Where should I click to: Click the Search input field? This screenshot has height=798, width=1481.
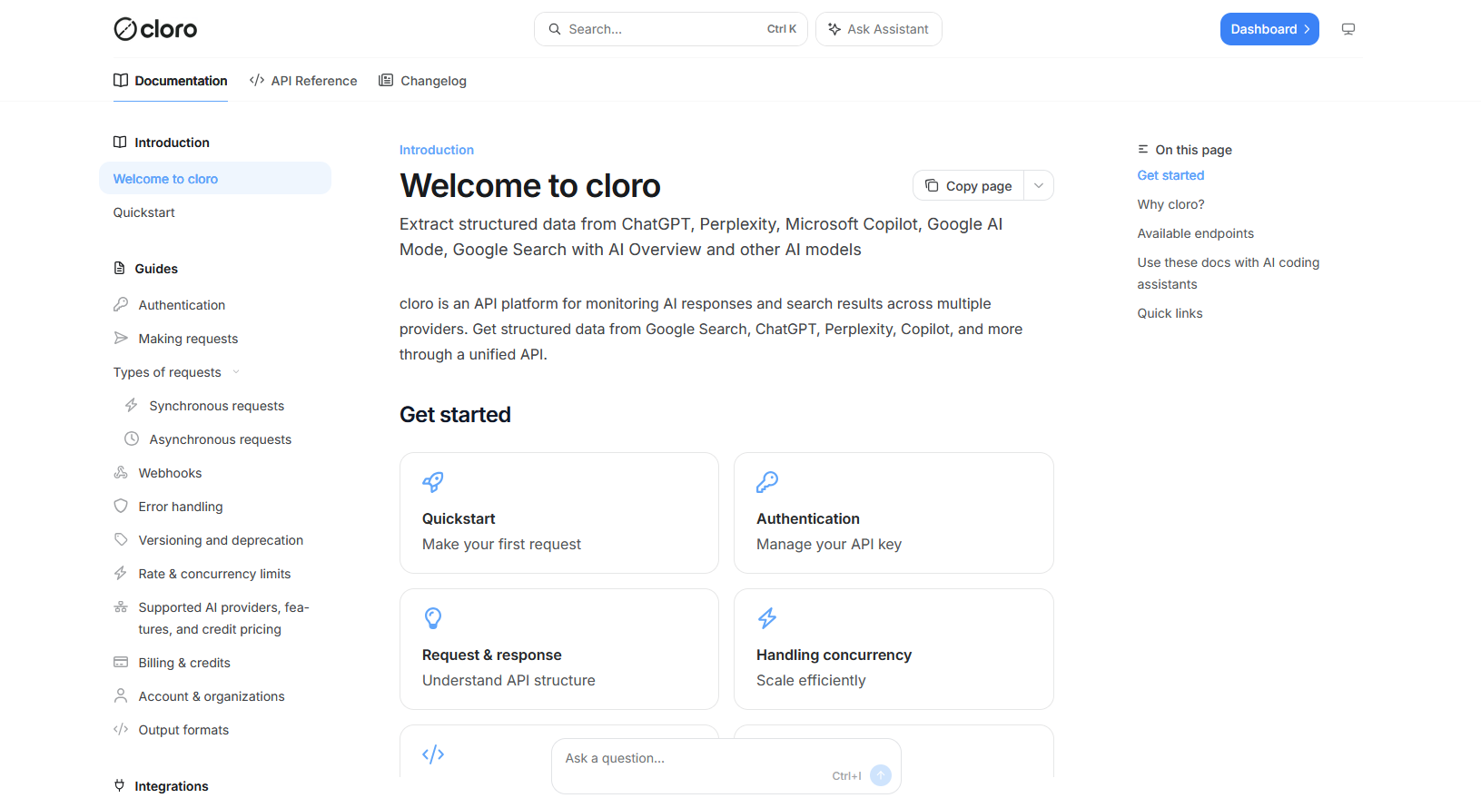pos(671,29)
